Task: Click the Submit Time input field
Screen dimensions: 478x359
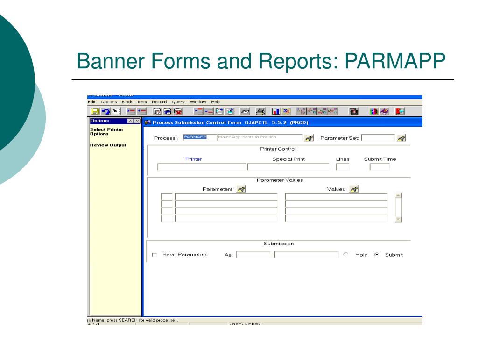Action: pos(380,167)
